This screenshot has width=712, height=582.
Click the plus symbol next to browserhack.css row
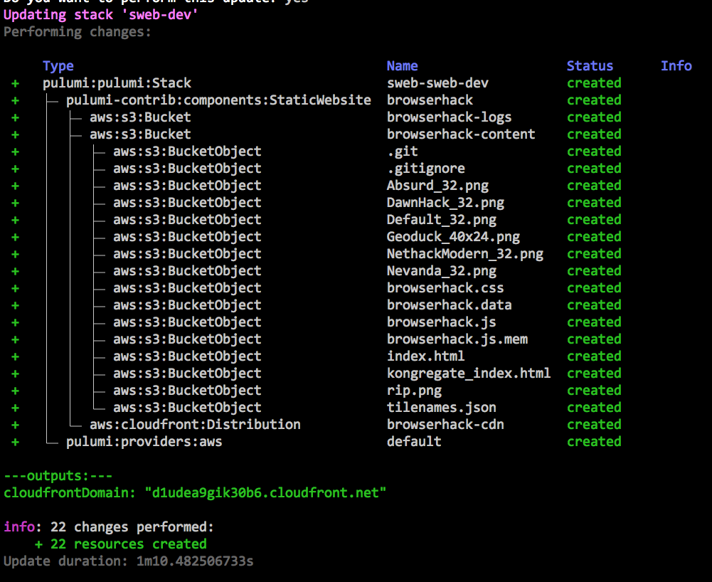(15, 287)
